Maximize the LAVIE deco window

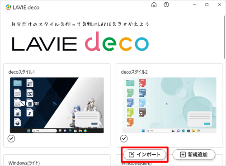pyautogui.click(x=207, y=5)
